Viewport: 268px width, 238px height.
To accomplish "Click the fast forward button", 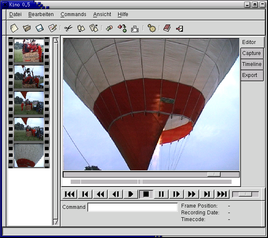I will (192, 194).
